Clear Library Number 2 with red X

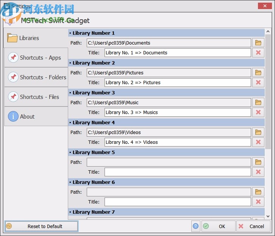258,83
